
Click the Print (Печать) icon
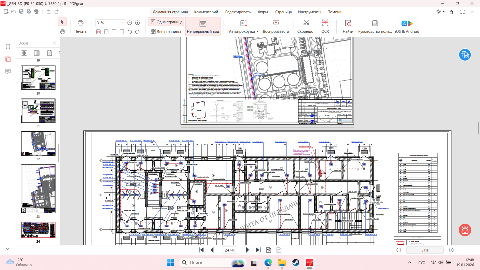80,23
